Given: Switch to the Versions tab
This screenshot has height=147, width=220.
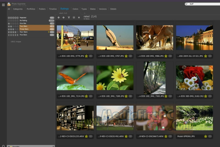Looking at the screenshot, I should tap(103, 9).
